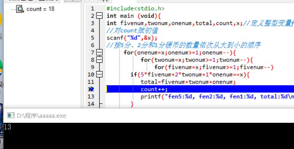Click the '//按5分、2分和1分硬币' comment line

click(184, 45)
